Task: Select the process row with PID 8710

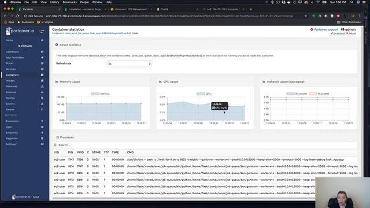Action: pos(205,173)
